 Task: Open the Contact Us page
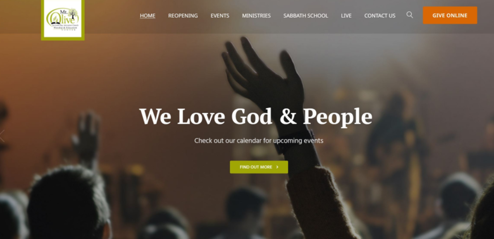pos(380,16)
